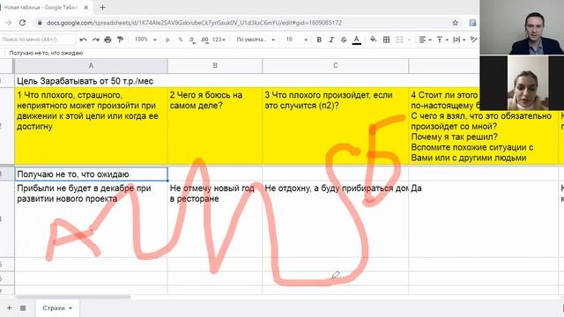Open the all sheets list icon
This screenshot has height=317, width=564.
pyautogui.click(x=23, y=308)
